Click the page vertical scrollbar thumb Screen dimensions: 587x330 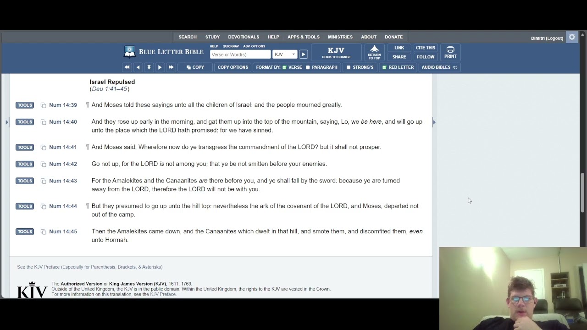[583, 192]
